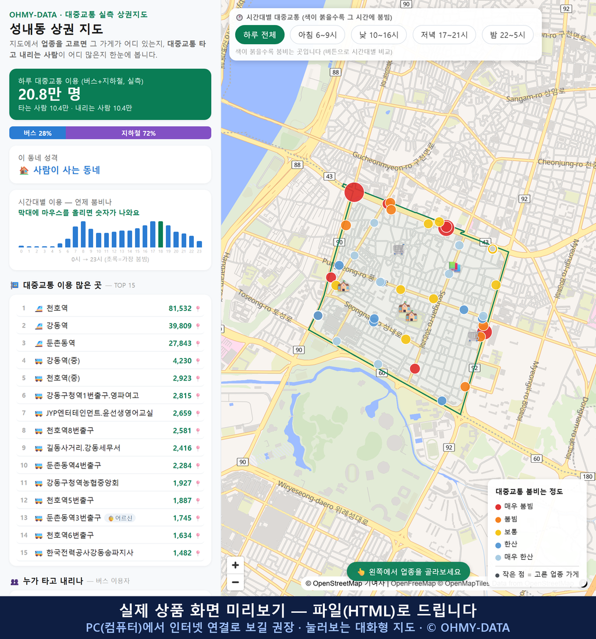Click pin icon in 둔촌동역4번출구 row

click(198, 466)
